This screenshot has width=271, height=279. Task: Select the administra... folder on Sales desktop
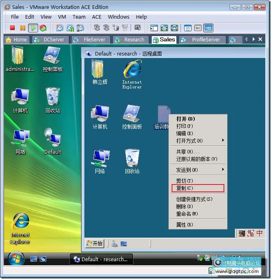coord(20,59)
